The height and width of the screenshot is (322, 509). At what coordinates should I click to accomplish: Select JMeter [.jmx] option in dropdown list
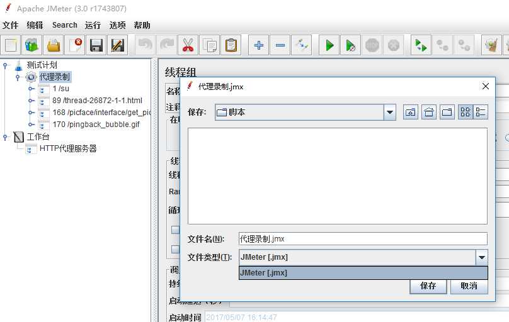tap(363, 273)
